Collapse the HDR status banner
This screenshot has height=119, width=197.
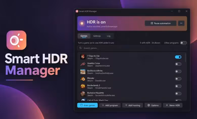coord(181,23)
